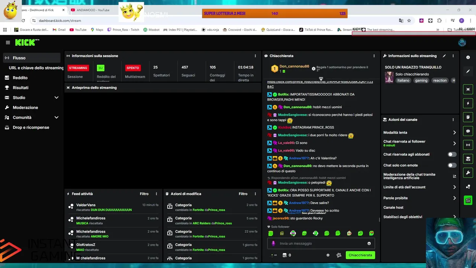Open Feed attività three-dot menu
Image resolution: width=476 pixels, height=268 pixels.
(156, 194)
